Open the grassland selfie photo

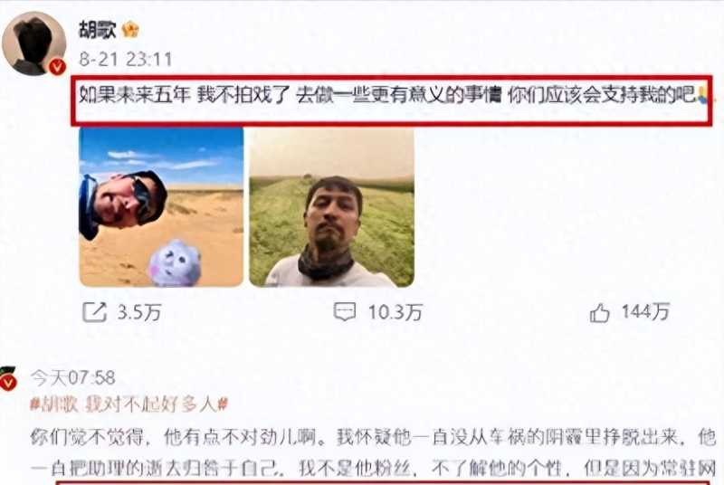point(331,206)
